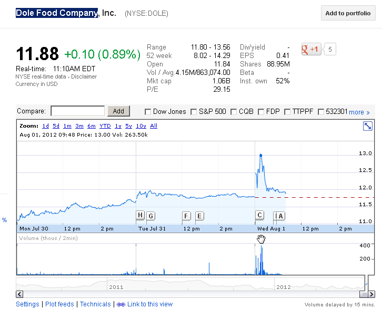382x318 pixels.
Task: Click the Link to this view link
Action: pyautogui.click(x=150, y=304)
